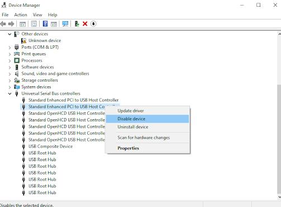Select the Other devices category icon

(17, 34)
